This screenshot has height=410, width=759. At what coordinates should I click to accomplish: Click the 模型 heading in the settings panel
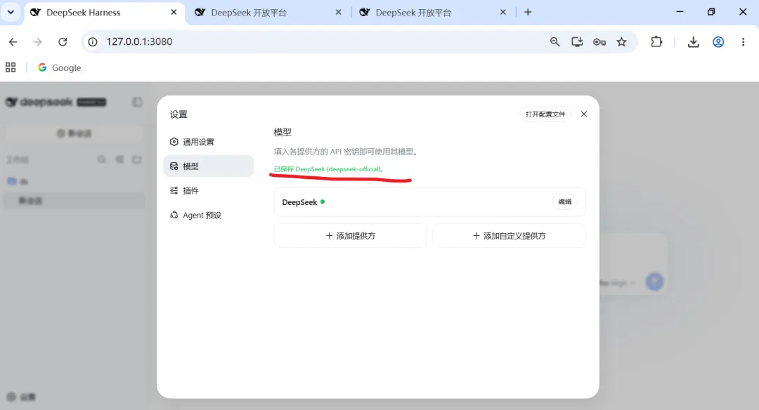click(x=283, y=132)
